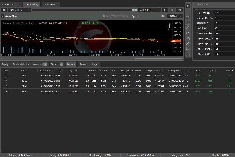Start the backtest with the play button

[x=165, y=10]
